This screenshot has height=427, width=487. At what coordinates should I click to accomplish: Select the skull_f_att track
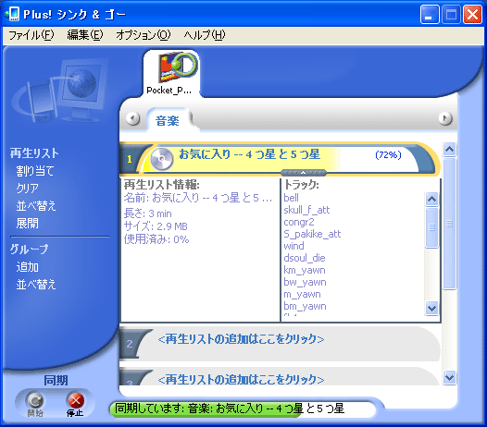[306, 210]
